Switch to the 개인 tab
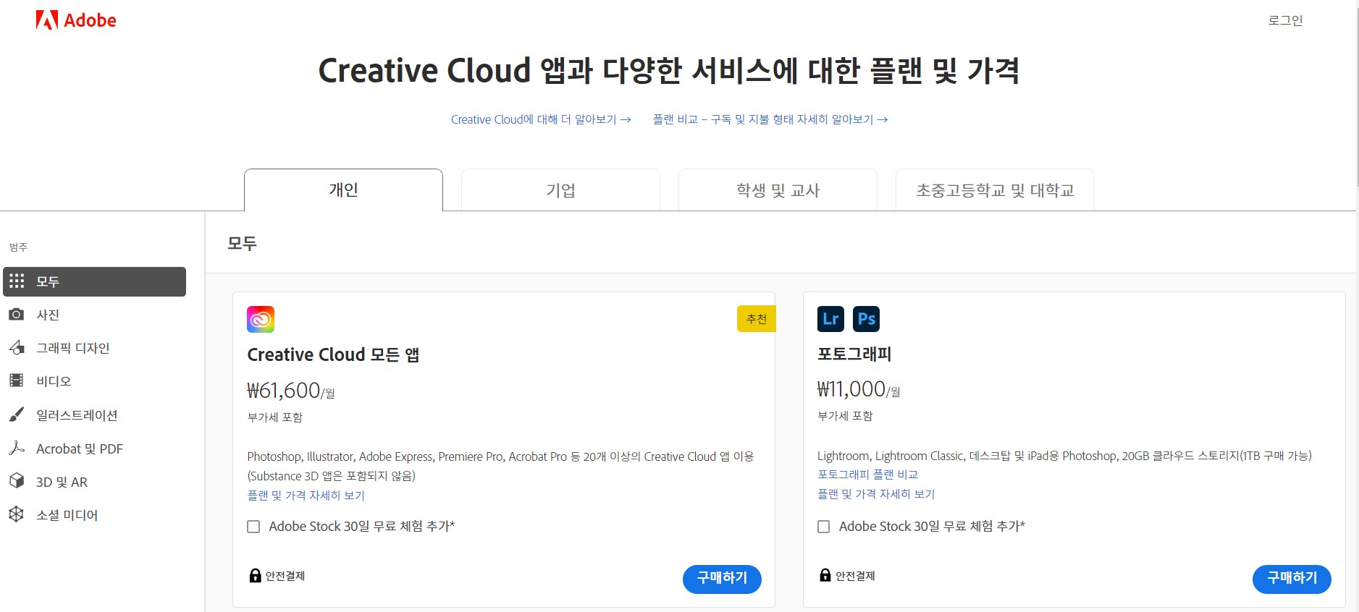This screenshot has width=1359, height=612. point(343,190)
